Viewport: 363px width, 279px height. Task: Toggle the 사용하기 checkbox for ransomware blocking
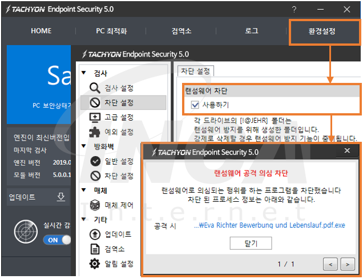[x=195, y=105]
